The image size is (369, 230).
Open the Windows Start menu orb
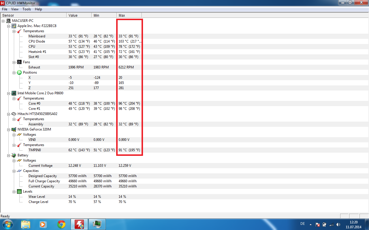click(x=7, y=224)
